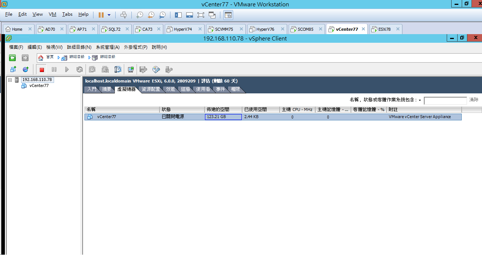The image size is (482, 255).
Task: Power off VM with red stop icon
Action: pyautogui.click(x=42, y=69)
